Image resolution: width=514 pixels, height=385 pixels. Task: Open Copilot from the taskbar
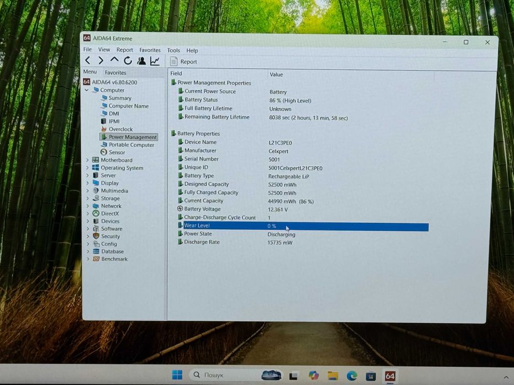point(313,376)
